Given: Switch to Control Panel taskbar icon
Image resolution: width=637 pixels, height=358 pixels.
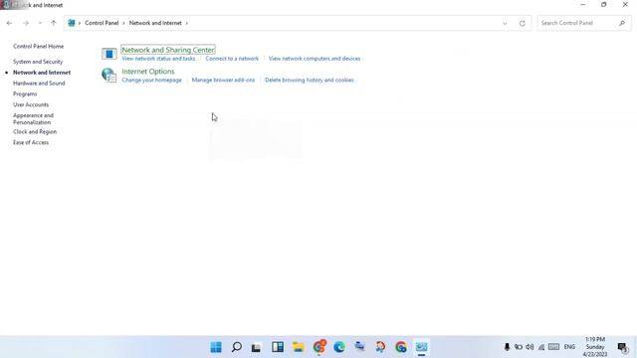Looking at the screenshot, I should point(421,347).
